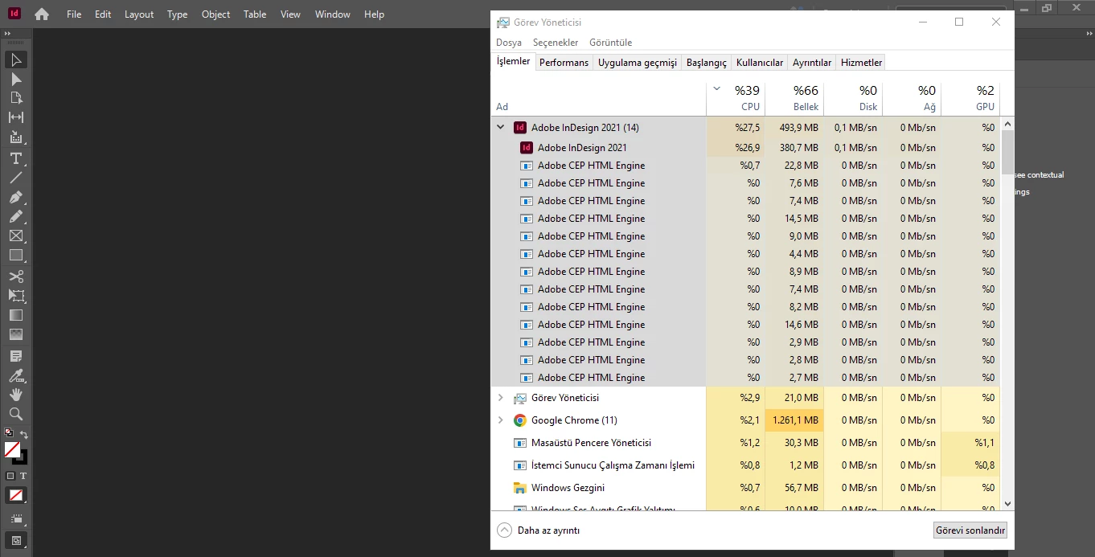Image resolution: width=1095 pixels, height=557 pixels.
Task: Collapse the Adobe InDesign 2021 (14) group
Action: 500,127
